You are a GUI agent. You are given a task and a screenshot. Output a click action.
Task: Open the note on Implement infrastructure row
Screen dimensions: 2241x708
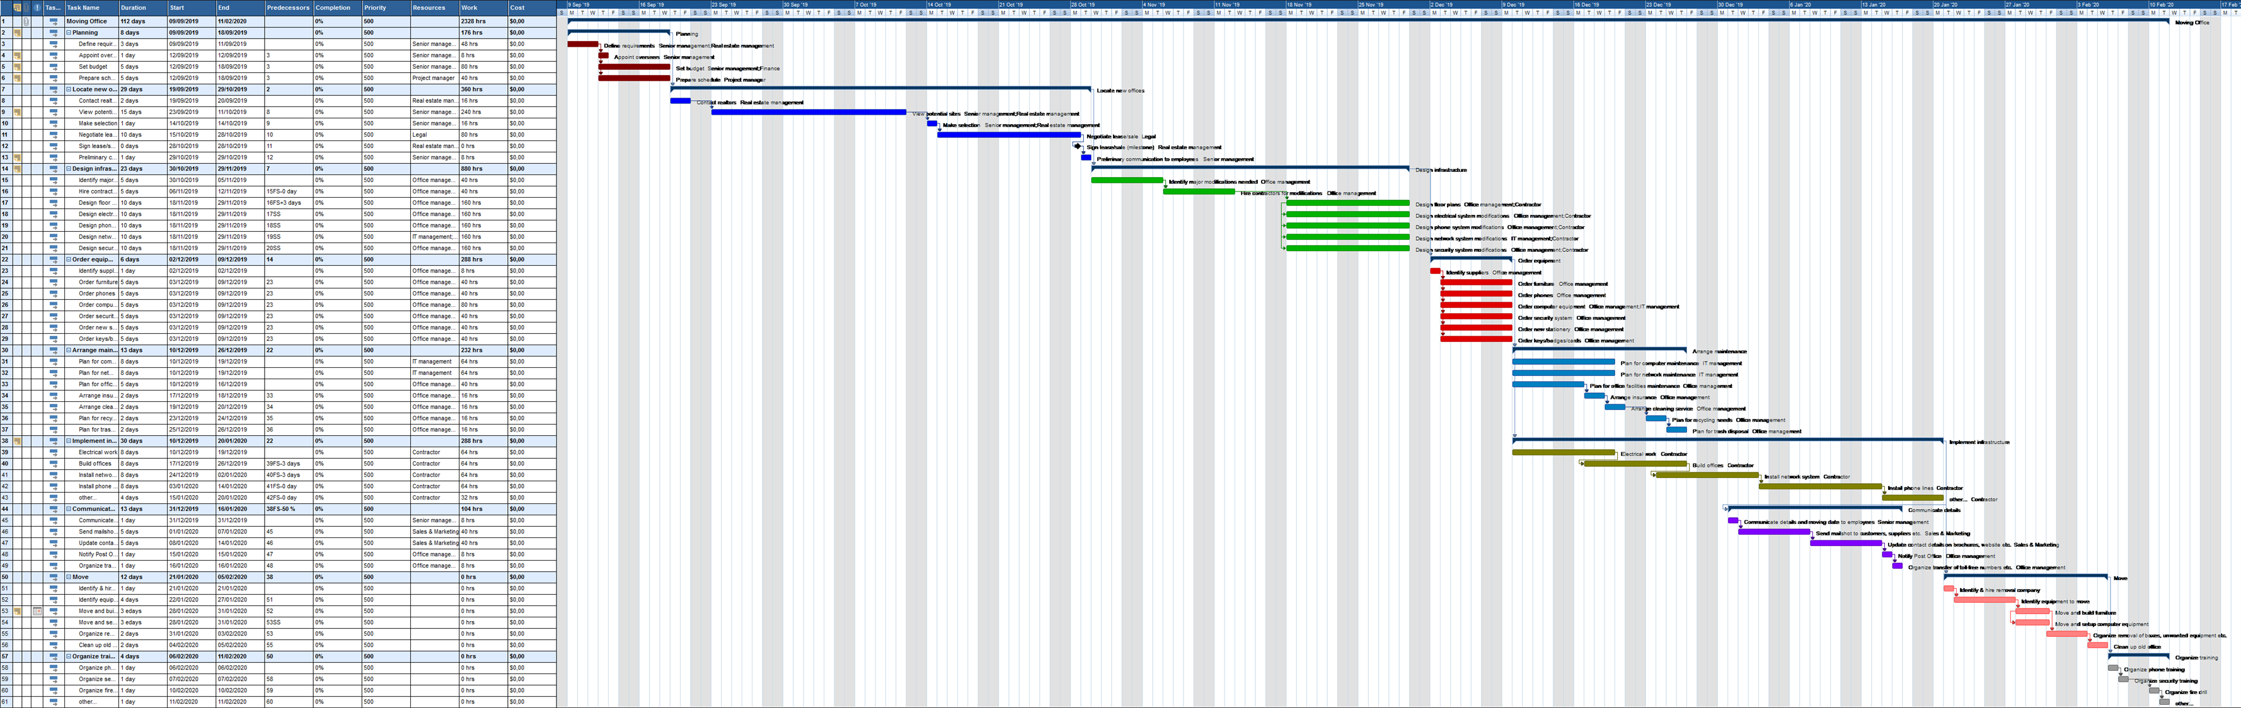[16, 441]
